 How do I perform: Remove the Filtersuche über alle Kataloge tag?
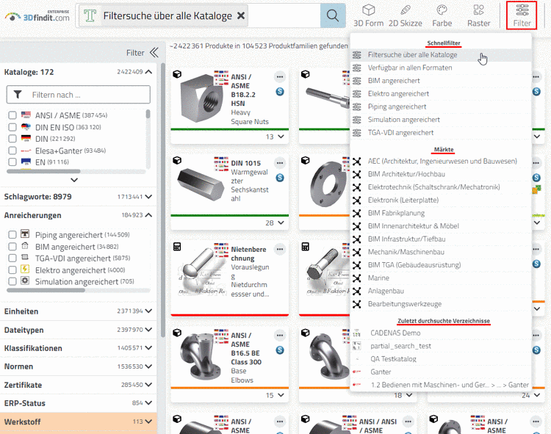click(x=241, y=15)
